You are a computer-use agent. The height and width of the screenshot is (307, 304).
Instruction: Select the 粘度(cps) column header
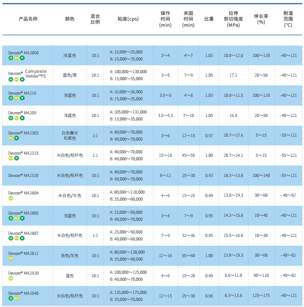coord(128,19)
